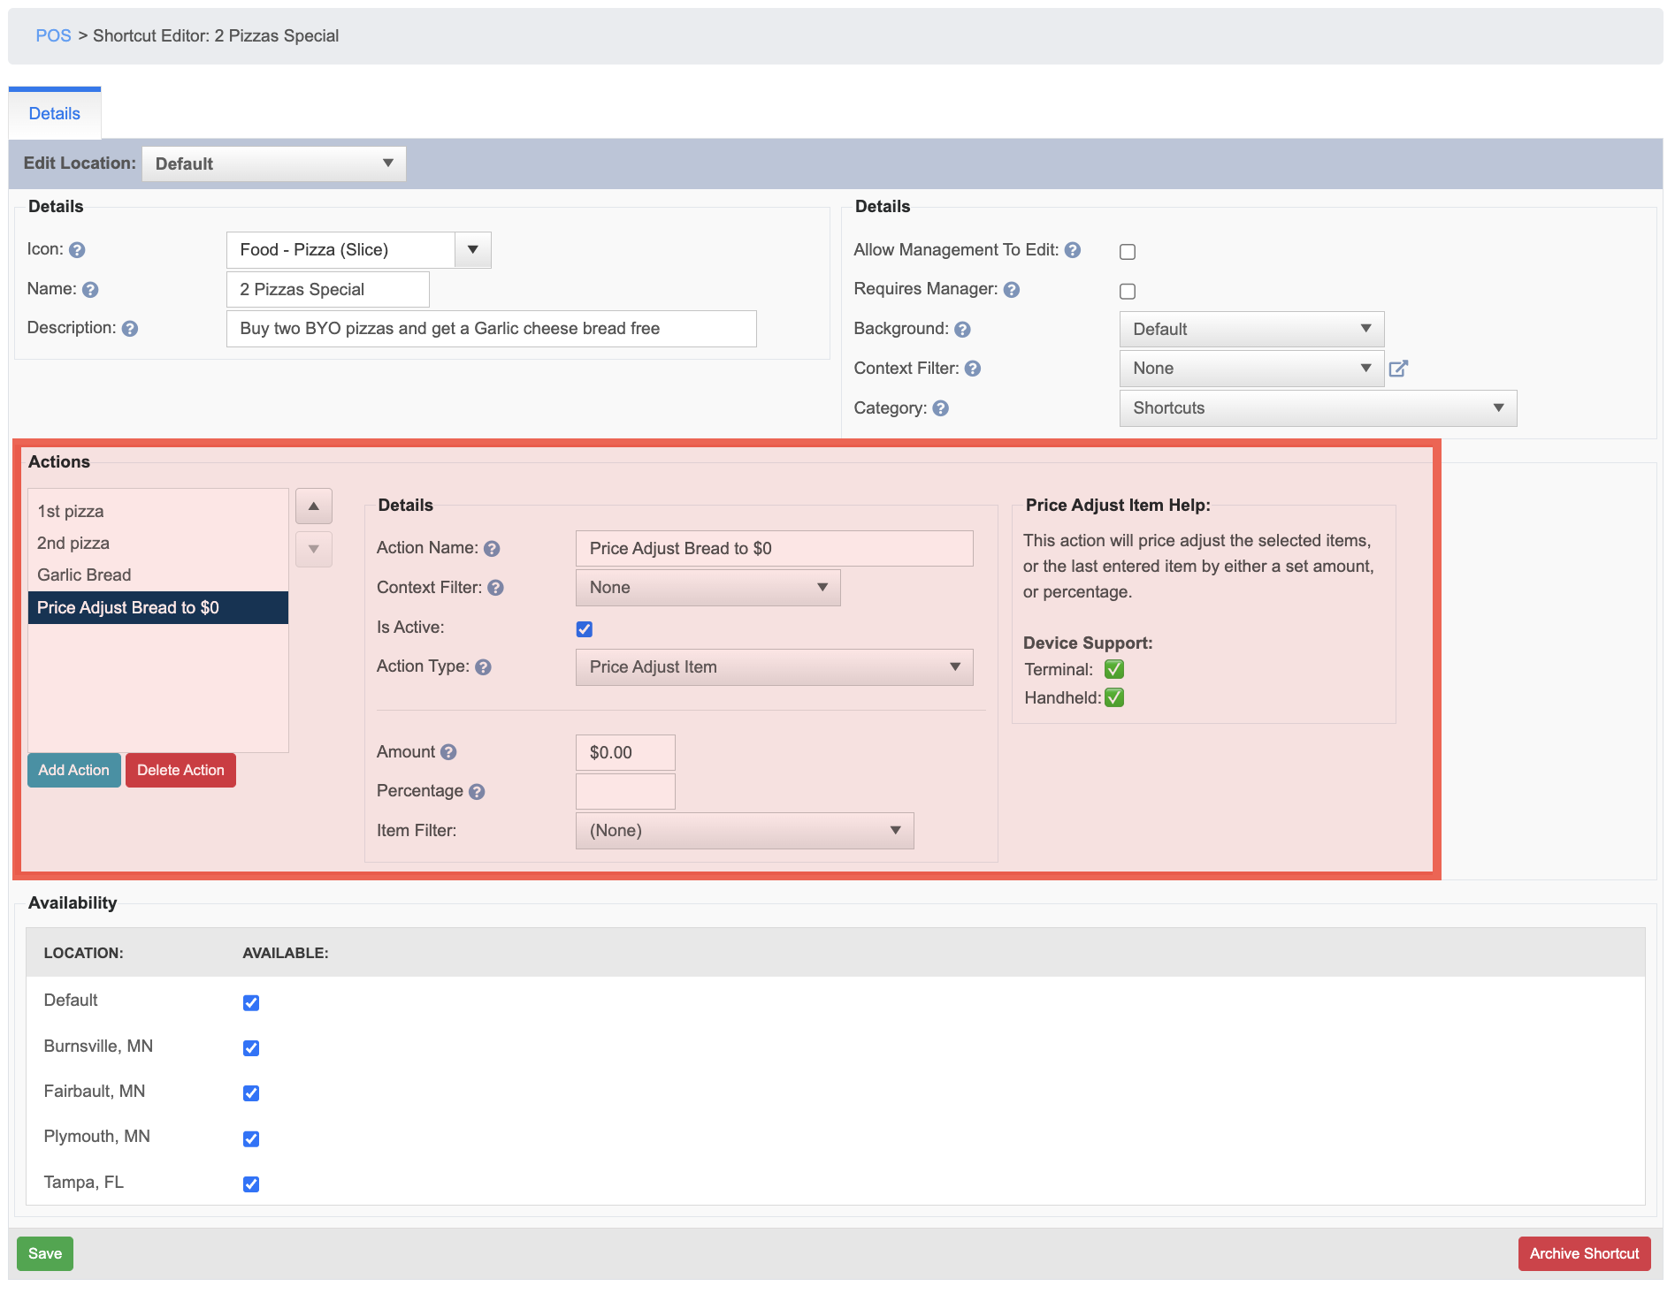The width and height of the screenshot is (1675, 1294).
Task: Open the Context Filter external link icon
Action: 1398,369
